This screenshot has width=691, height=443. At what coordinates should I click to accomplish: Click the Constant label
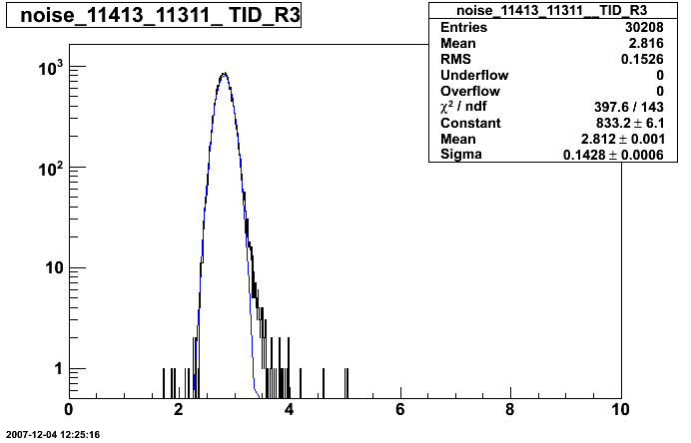[470, 123]
